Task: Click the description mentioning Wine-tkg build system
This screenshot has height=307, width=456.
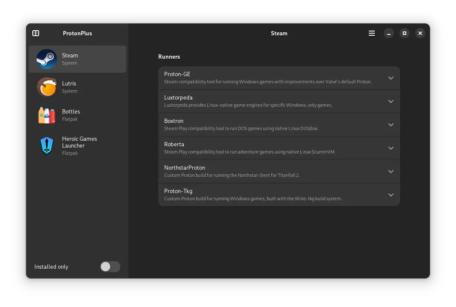Action: [253, 199]
